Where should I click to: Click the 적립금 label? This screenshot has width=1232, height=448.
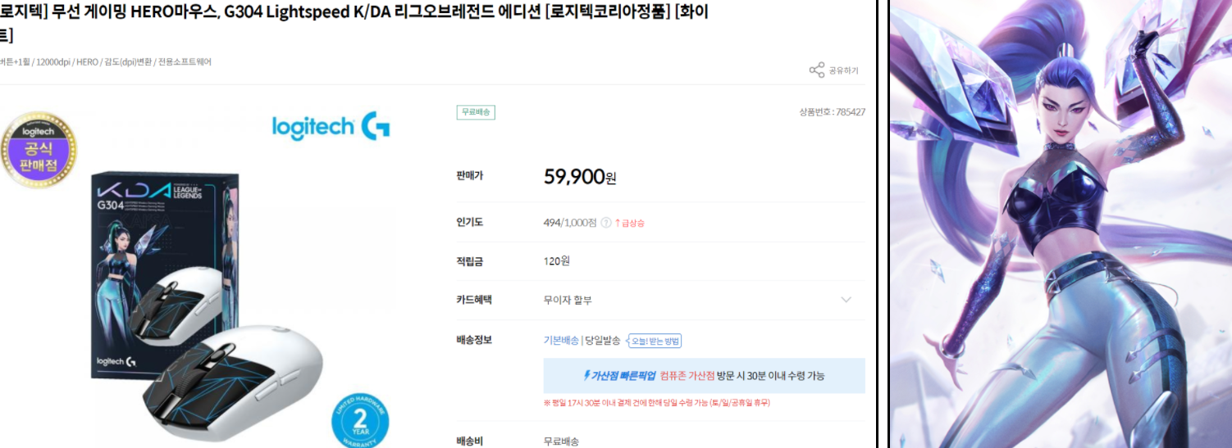pos(470,261)
